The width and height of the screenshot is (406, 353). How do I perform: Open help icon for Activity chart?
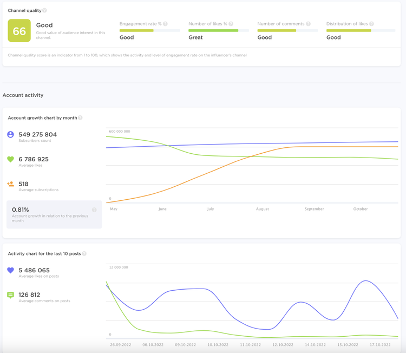(84, 253)
